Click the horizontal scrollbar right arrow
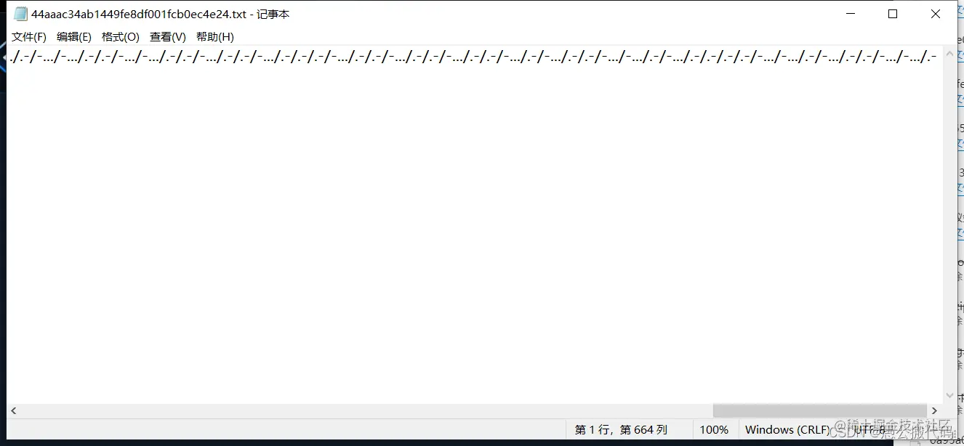 [935, 411]
